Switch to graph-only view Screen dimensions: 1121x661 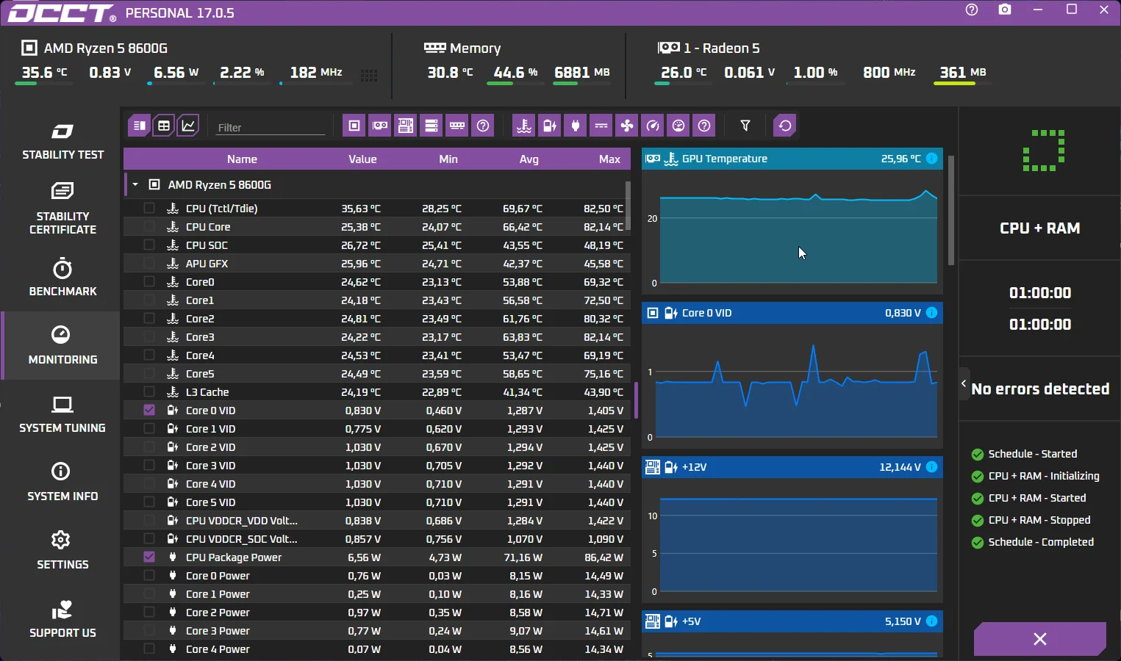click(188, 126)
